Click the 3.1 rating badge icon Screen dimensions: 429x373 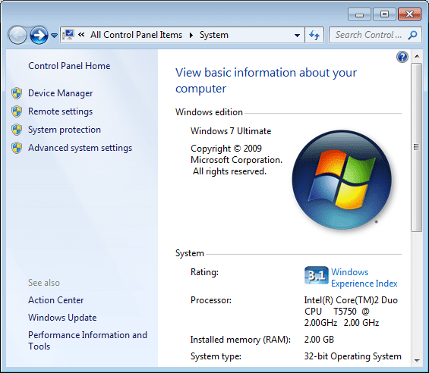(x=317, y=275)
